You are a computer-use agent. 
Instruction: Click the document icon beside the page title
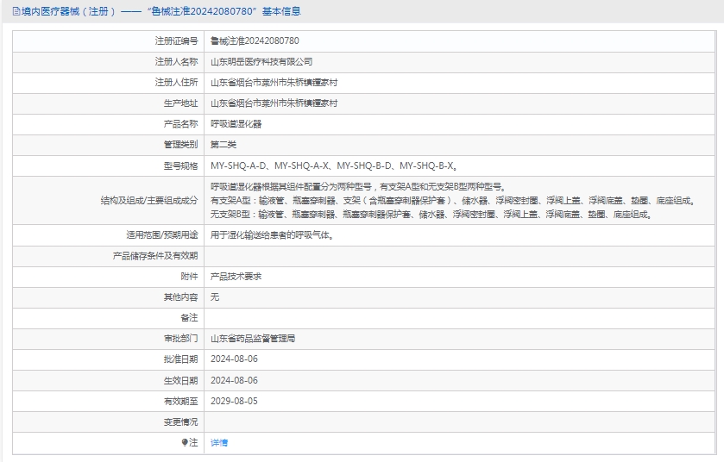click(16, 12)
